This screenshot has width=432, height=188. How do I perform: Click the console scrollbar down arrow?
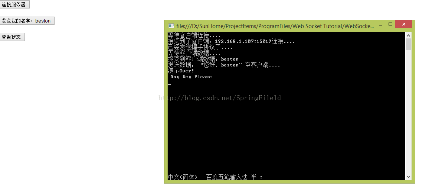point(408,177)
